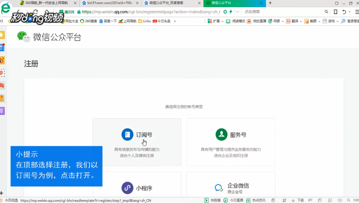Open the 360搜索 bookmark
This screenshot has width=359, height=203.
(x=88, y=21)
